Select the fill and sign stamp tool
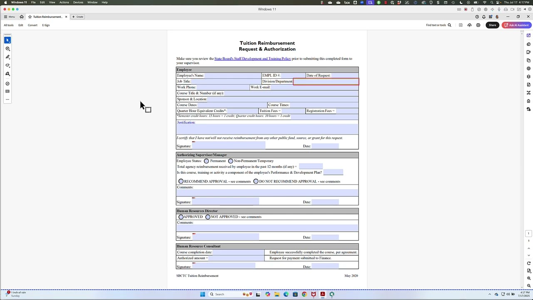 tap(7, 74)
